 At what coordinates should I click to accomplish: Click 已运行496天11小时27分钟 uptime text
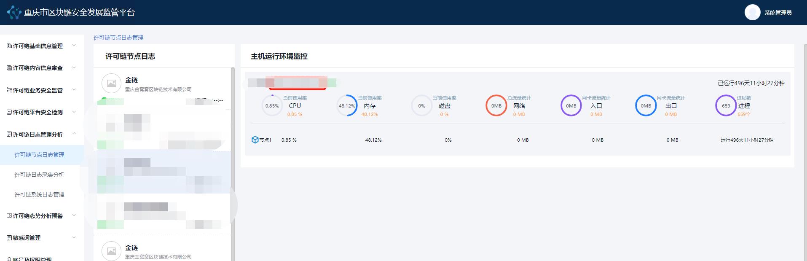click(751, 83)
